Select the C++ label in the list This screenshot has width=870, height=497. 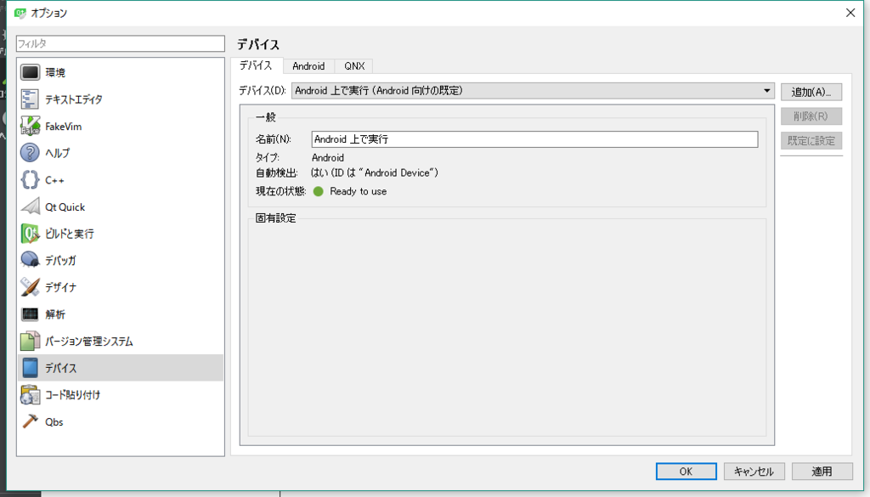click(x=54, y=180)
